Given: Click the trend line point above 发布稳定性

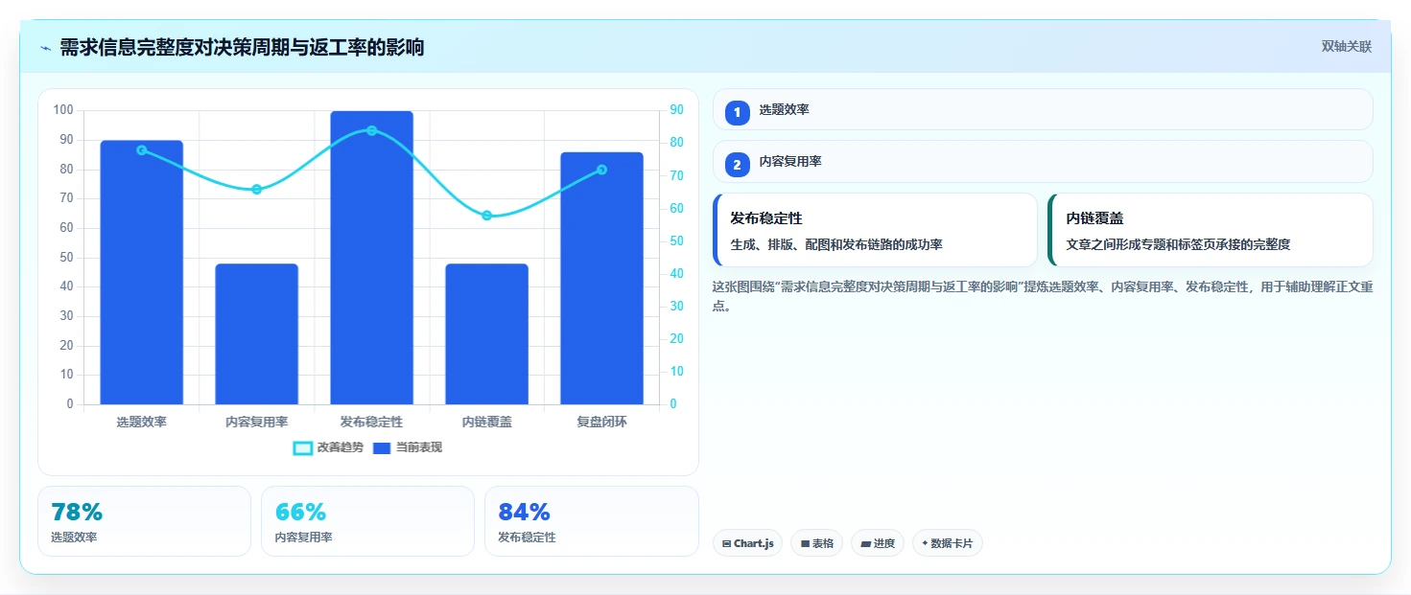Looking at the screenshot, I should point(372,130).
